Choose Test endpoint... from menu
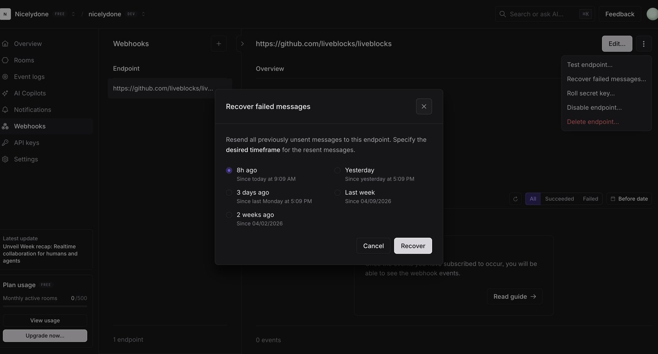 point(606,64)
